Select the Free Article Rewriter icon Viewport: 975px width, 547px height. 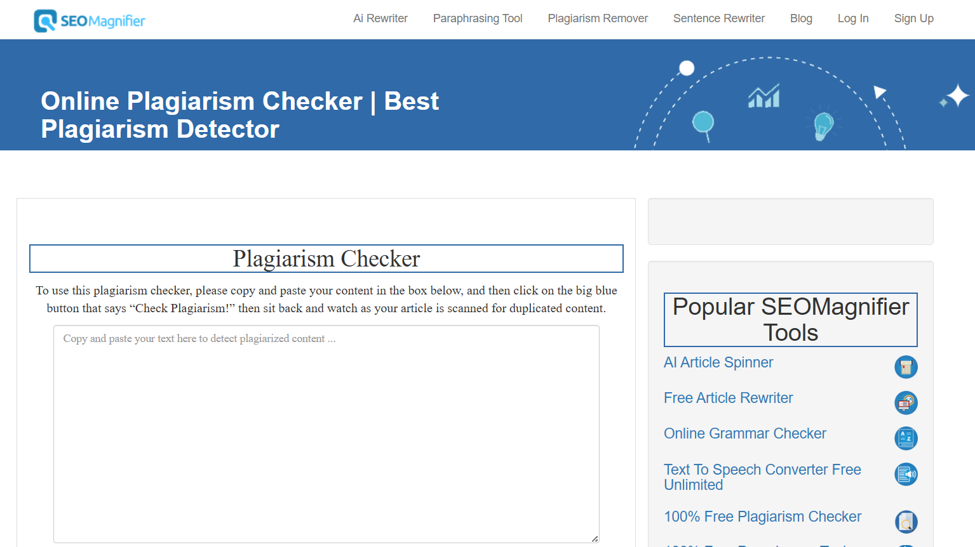point(906,403)
